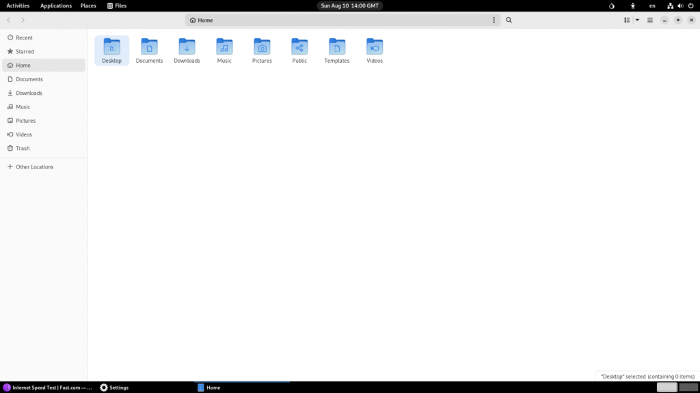Switch to the second workspace
Viewport: 700px width, 393px height.
pyautogui.click(x=688, y=388)
